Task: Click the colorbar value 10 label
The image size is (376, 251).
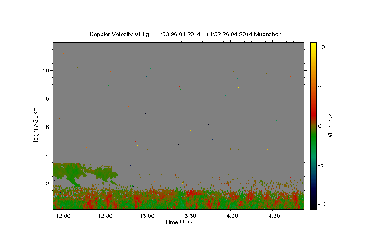Action: (321, 47)
